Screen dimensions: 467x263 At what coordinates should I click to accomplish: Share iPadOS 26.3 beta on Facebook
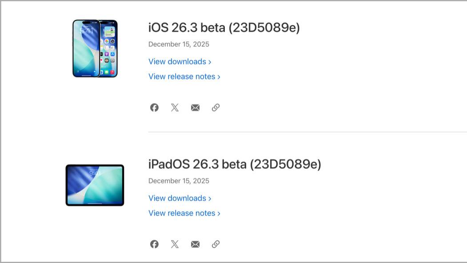154,244
